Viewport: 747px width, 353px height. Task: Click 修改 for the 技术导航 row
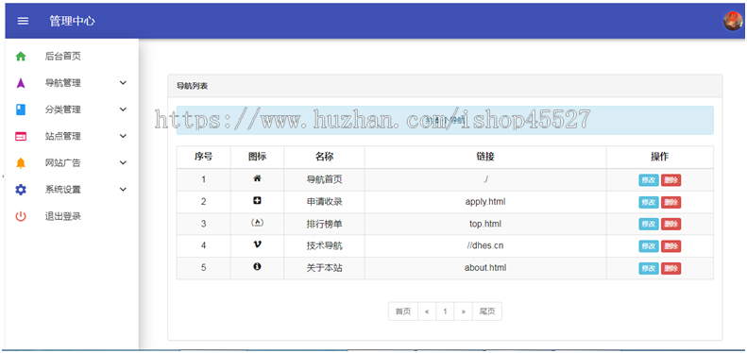[649, 246]
